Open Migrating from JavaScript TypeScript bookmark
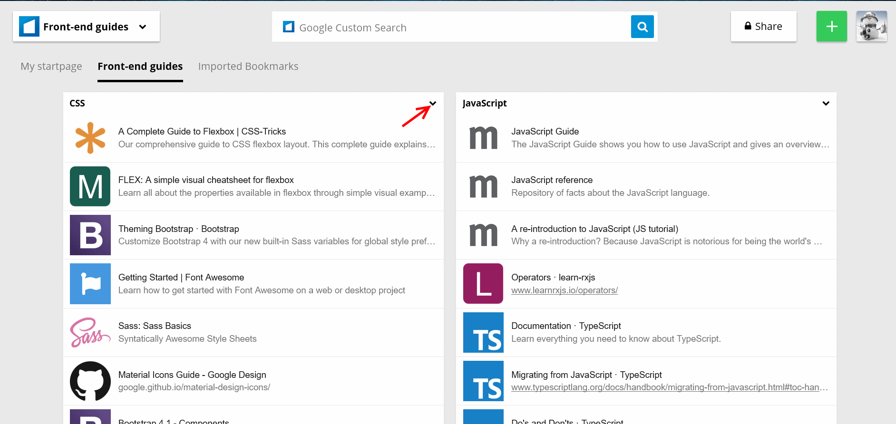The width and height of the screenshot is (896, 424). tap(586, 375)
